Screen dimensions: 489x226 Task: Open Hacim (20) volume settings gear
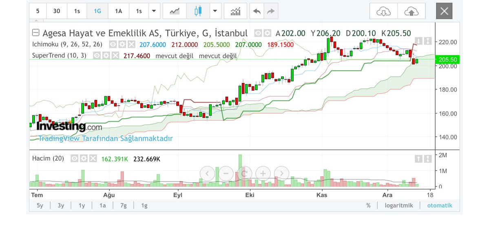click(x=84, y=159)
